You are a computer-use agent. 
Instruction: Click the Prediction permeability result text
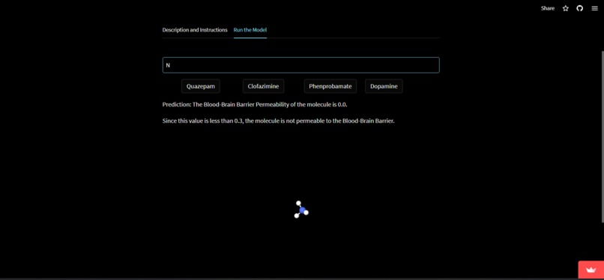point(255,105)
